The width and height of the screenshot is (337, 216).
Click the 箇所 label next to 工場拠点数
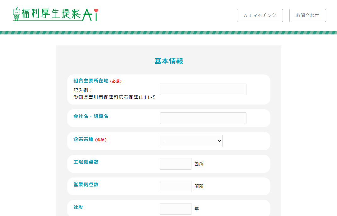tap(199, 164)
